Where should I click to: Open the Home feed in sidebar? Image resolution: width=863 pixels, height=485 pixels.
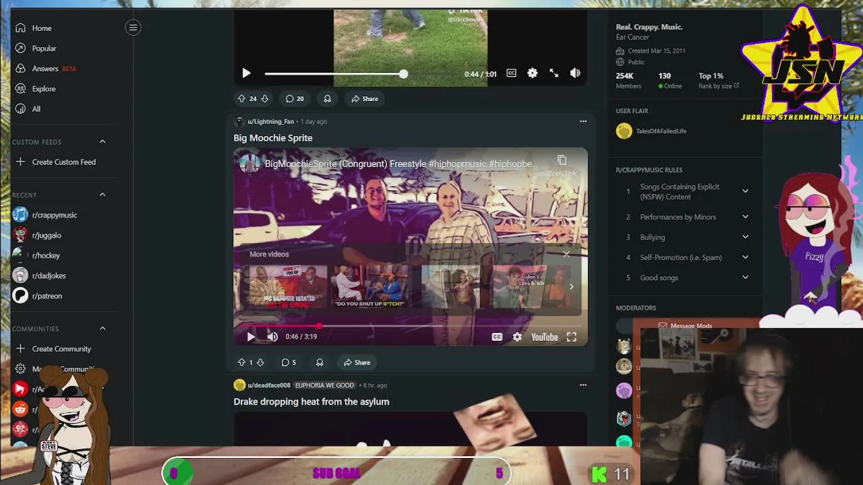42,28
